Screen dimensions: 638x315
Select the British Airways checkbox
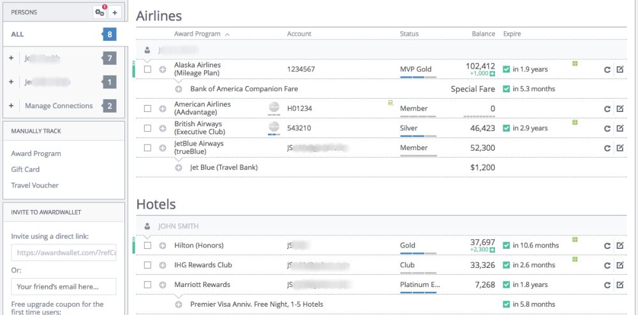point(147,129)
